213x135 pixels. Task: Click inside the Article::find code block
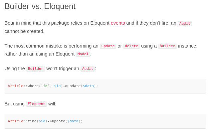[x=105, y=121]
